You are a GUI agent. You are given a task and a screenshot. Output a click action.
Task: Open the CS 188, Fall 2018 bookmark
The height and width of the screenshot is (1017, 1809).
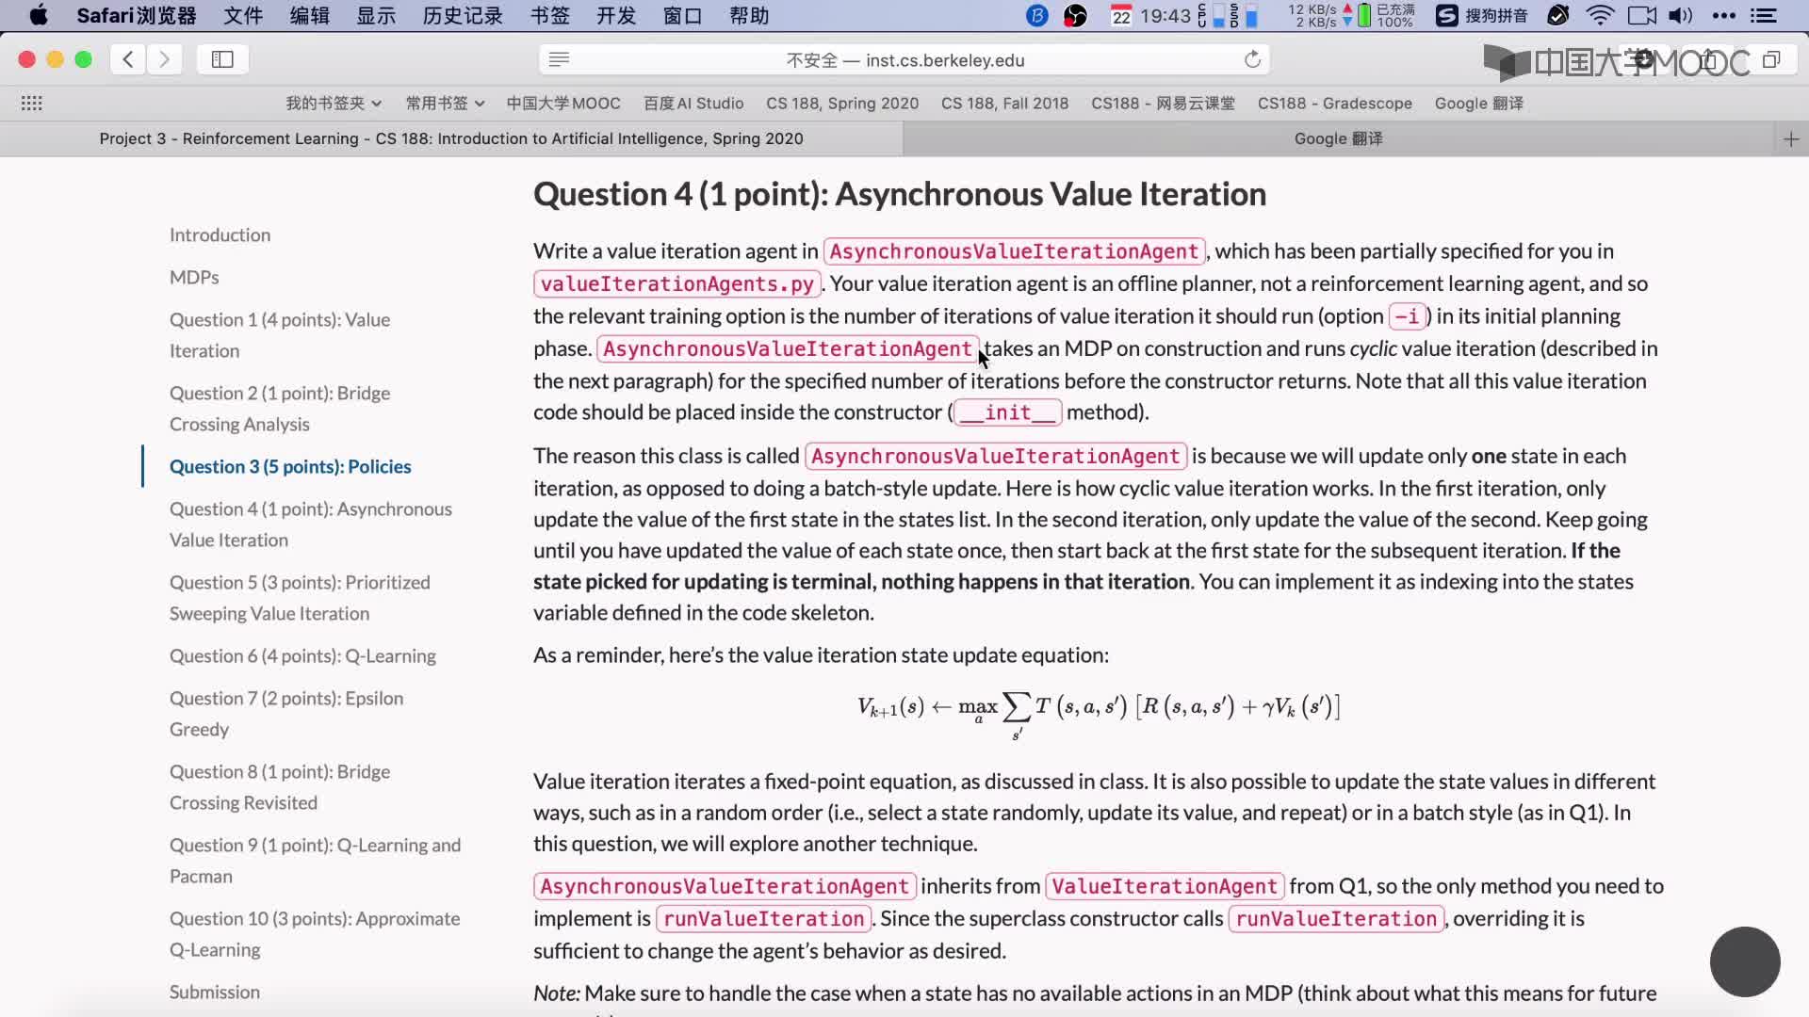point(1004,104)
